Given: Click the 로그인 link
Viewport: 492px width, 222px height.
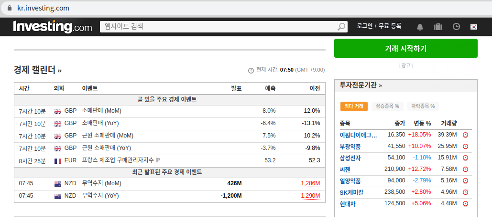Looking at the screenshot, I should click(365, 26).
